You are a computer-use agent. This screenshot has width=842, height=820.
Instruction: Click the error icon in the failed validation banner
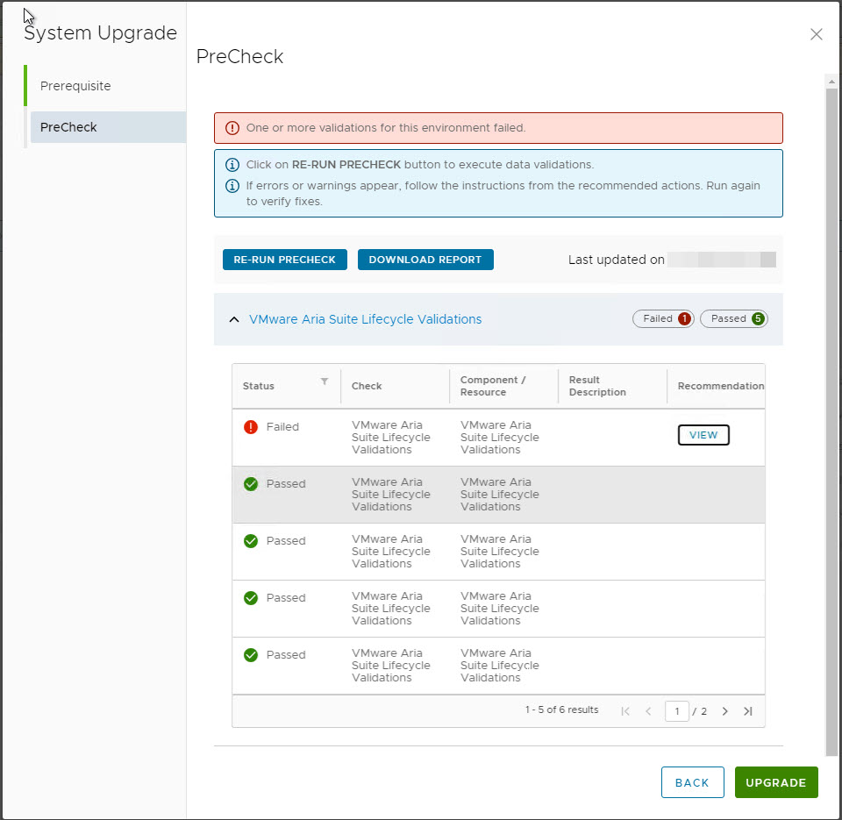pos(231,127)
